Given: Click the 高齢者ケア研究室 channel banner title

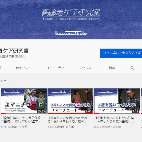Looking at the screenshot, I should click(x=71, y=12).
